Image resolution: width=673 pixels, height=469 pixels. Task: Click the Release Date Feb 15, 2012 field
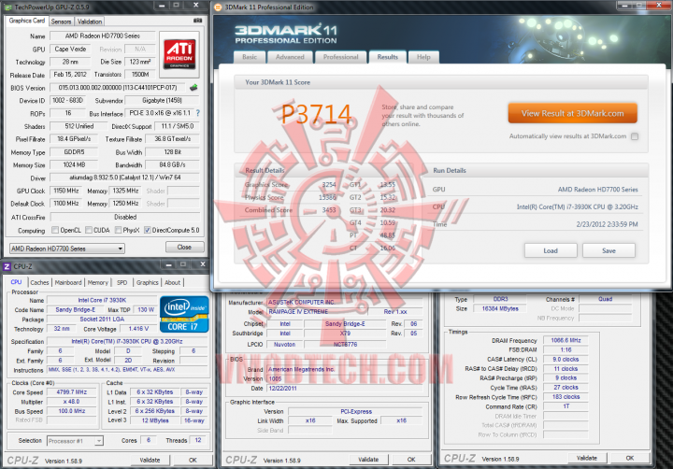pos(70,75)
